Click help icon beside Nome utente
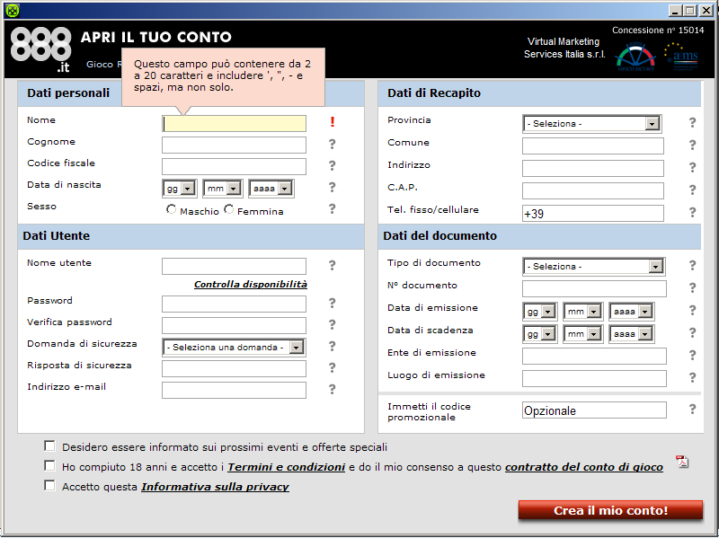 tap(332, 265)
